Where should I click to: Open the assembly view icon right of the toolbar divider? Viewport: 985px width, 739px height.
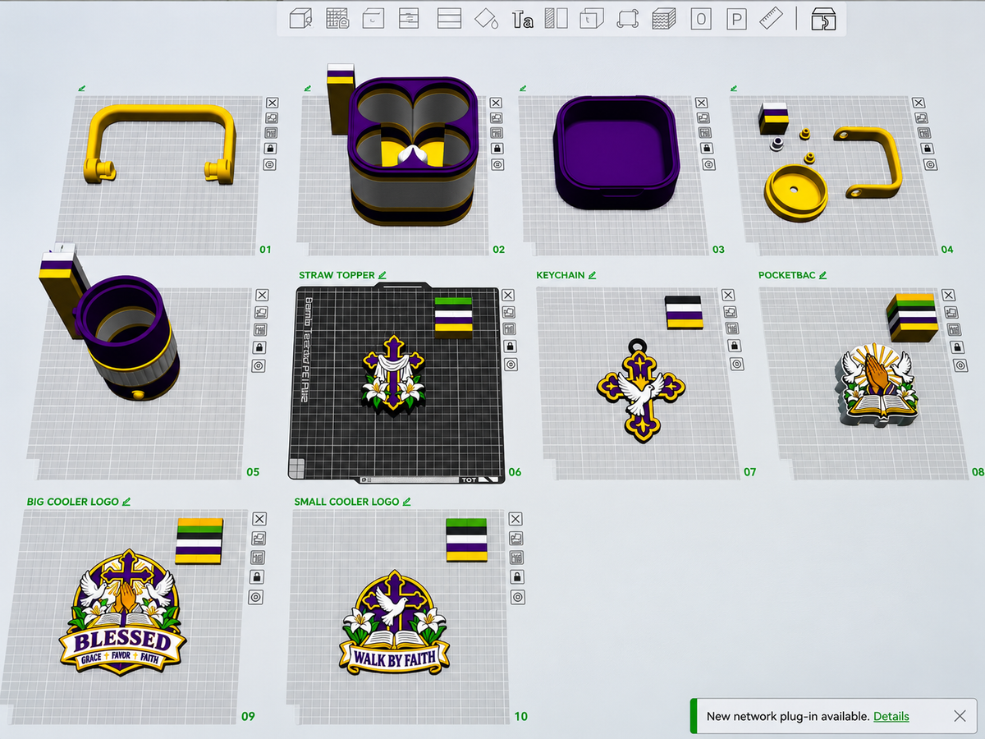point(823,18)
